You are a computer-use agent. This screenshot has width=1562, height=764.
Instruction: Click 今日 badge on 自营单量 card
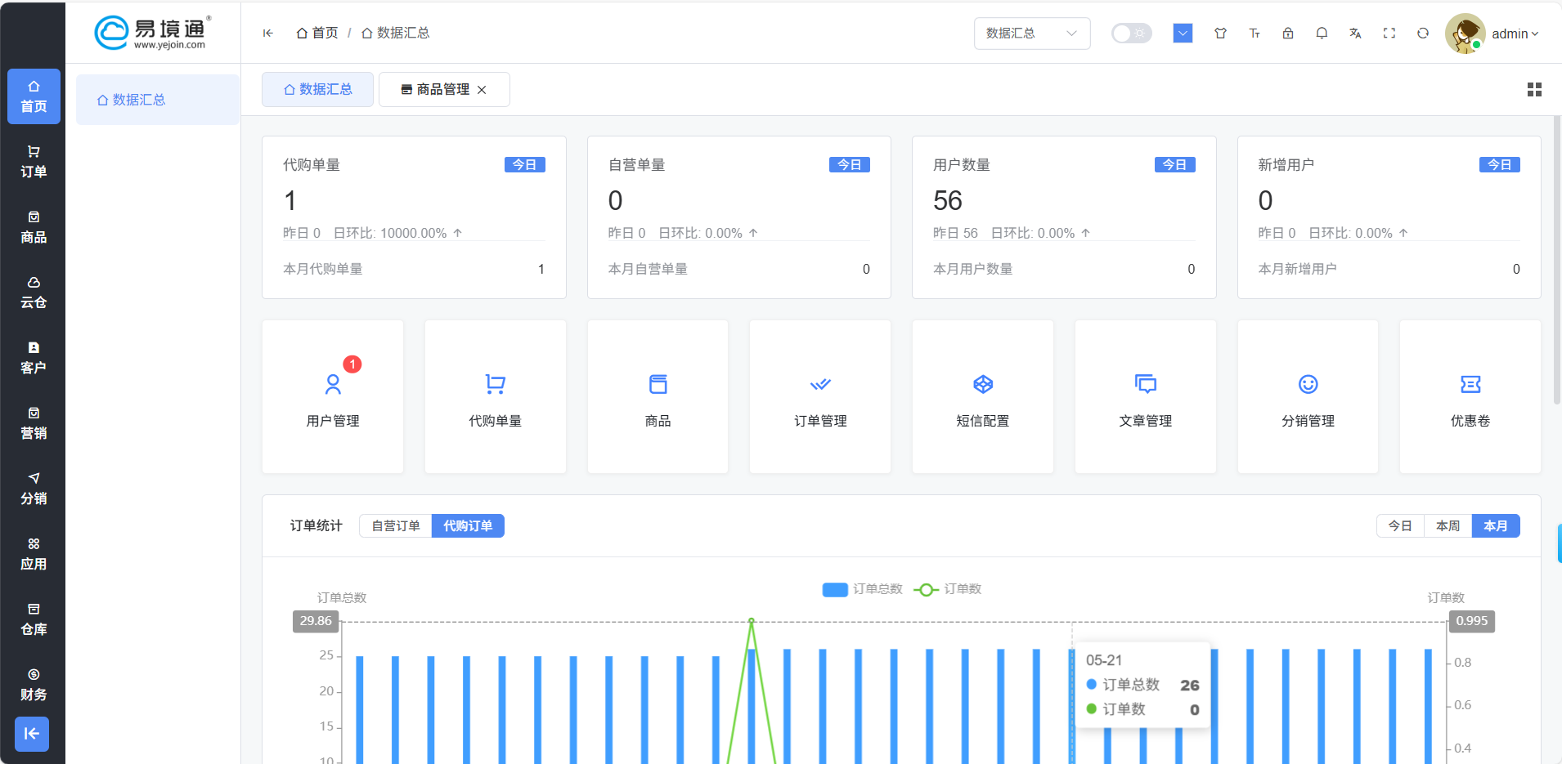[850, 164]
